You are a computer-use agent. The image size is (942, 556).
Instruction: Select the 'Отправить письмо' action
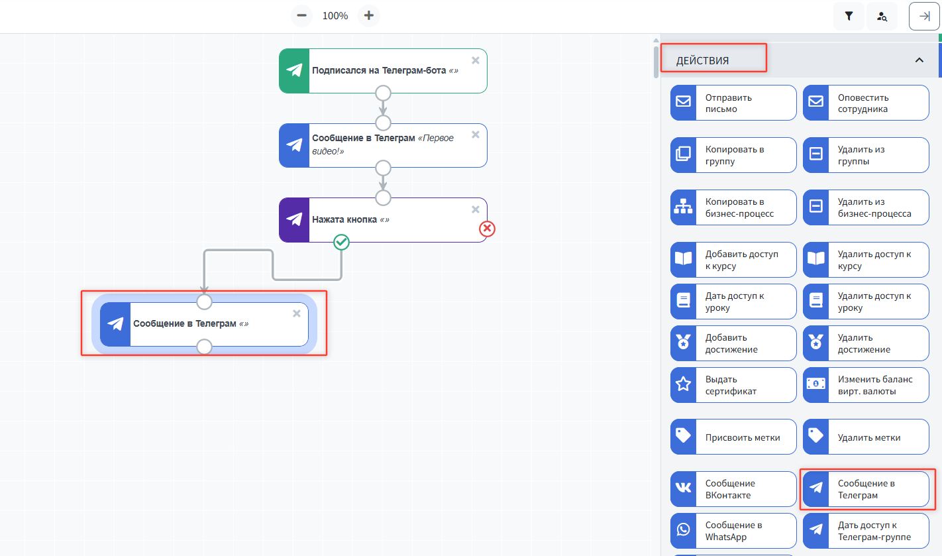pyautogui.click(x=733, y=103)
